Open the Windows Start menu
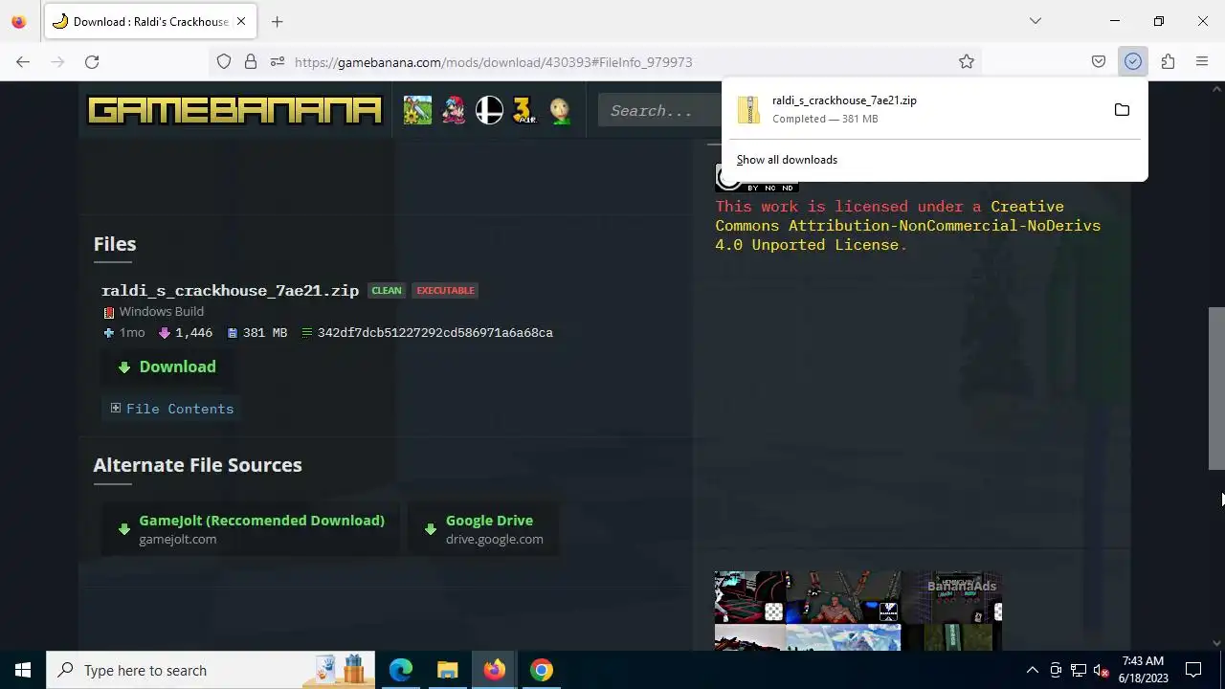This screenshot has width=1225, height=689. pyautogui.click(x=23, y=670)
